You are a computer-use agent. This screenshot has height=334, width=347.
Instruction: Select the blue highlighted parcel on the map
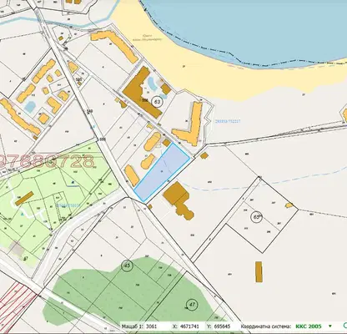tap(162, 173)
